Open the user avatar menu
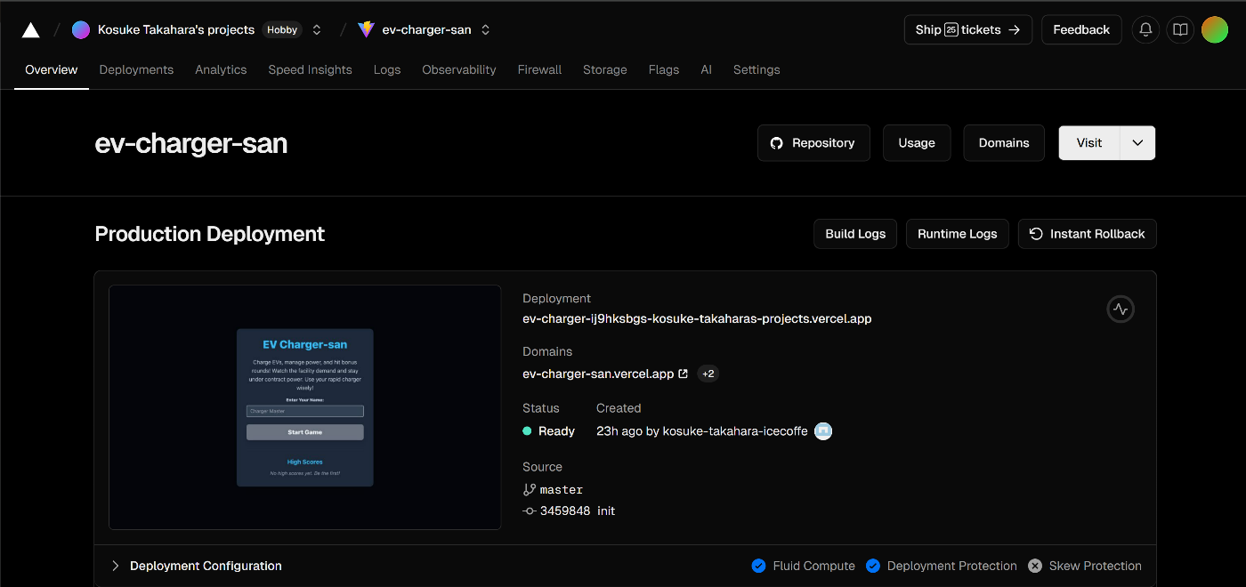Screen dimensions: 1246x587 [x=1215, y=29]
